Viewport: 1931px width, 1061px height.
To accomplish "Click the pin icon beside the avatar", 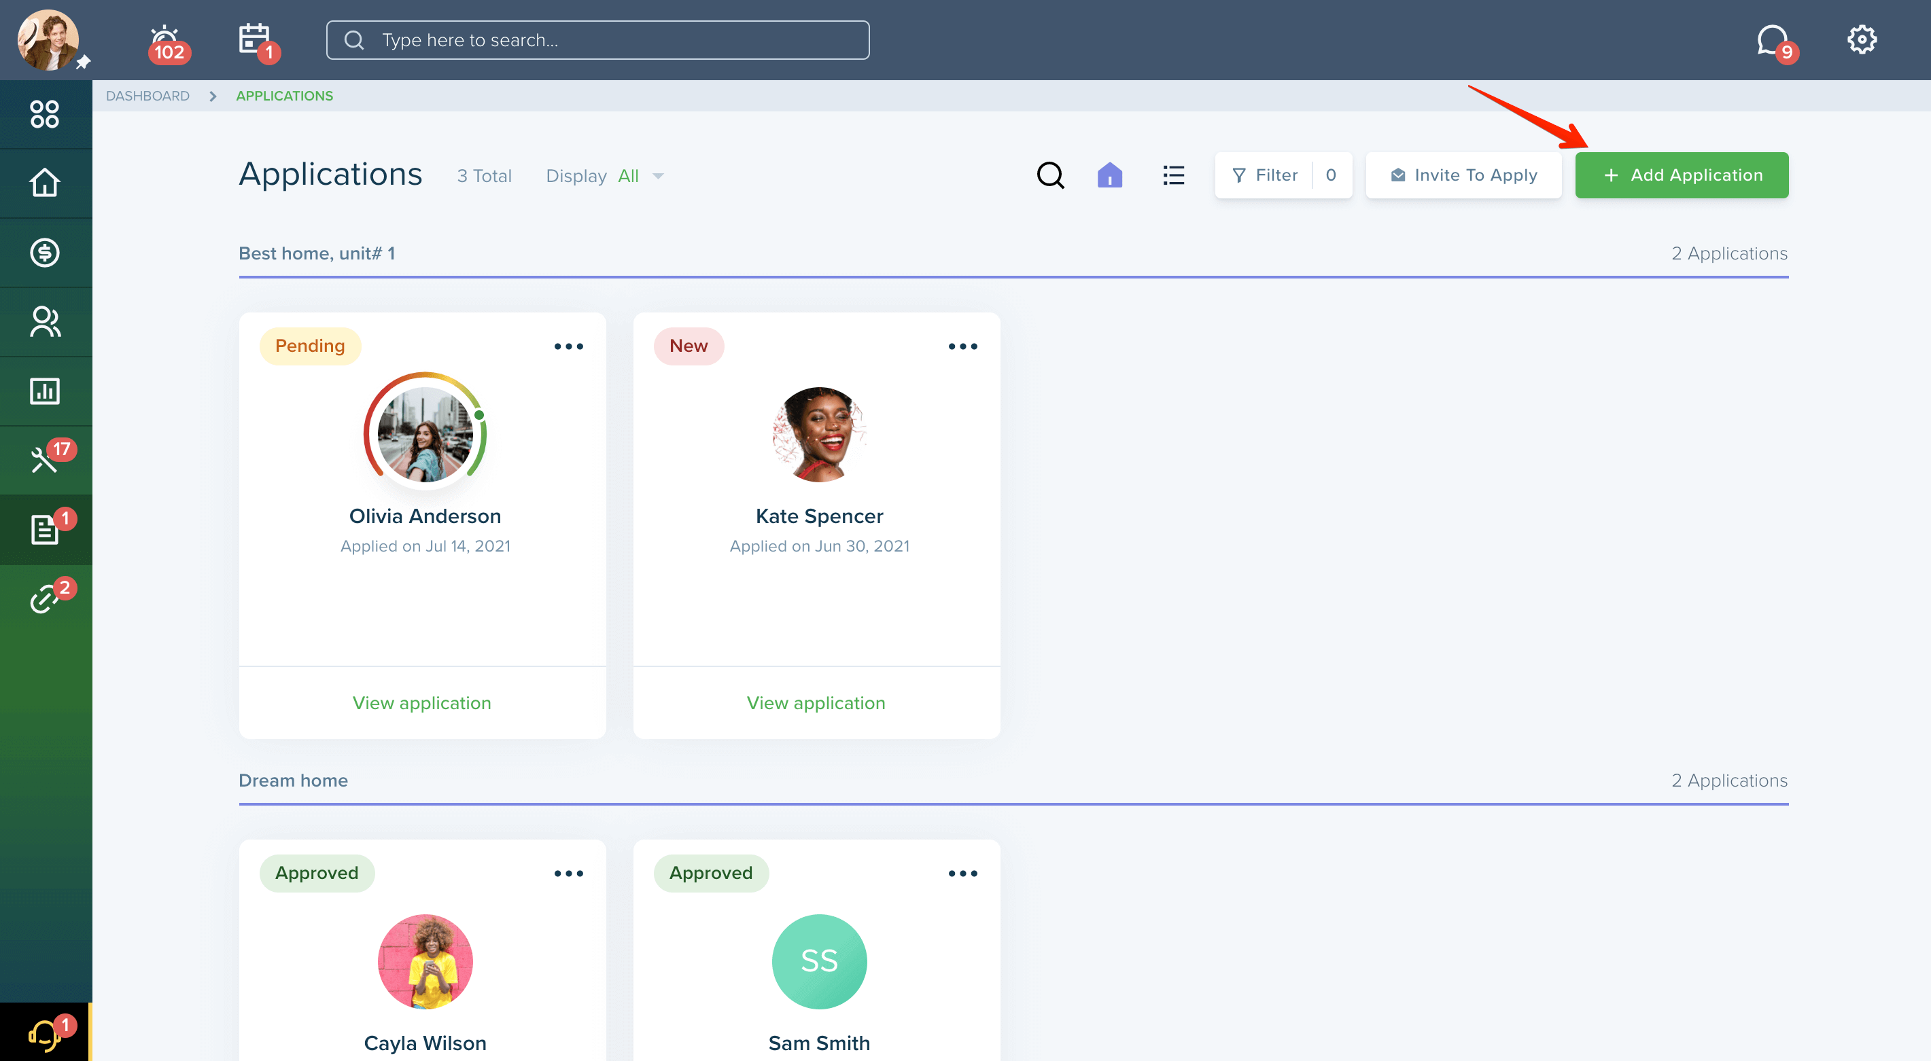I will click(x=83, y=62).
